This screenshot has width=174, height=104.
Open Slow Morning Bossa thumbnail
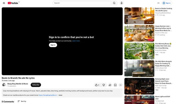tap(139, 51)
